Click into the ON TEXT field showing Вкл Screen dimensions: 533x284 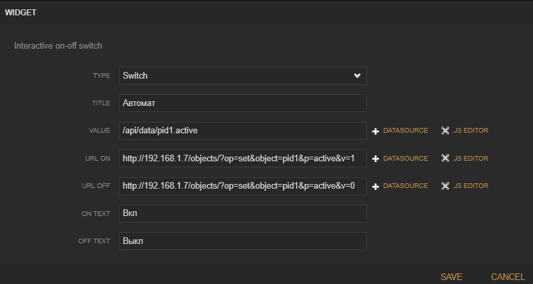pos(242,213)
